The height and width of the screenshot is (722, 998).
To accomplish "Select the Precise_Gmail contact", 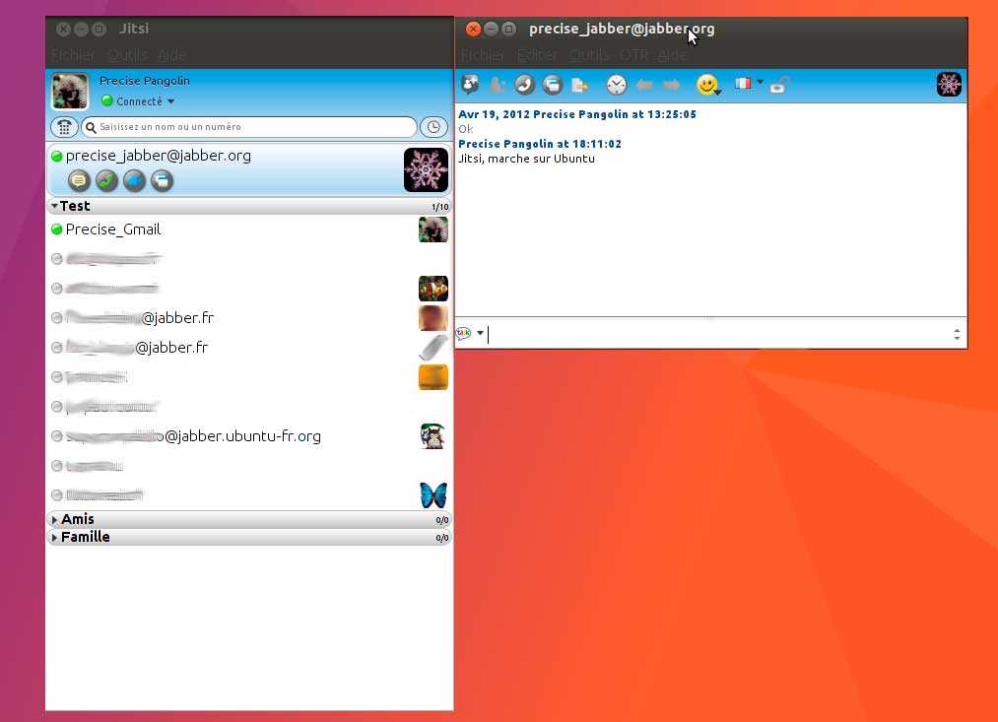I will (112, 230).
